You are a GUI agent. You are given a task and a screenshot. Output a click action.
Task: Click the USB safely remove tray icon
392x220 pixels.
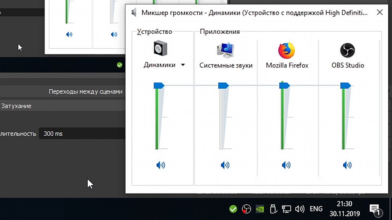tap(273, 209)
